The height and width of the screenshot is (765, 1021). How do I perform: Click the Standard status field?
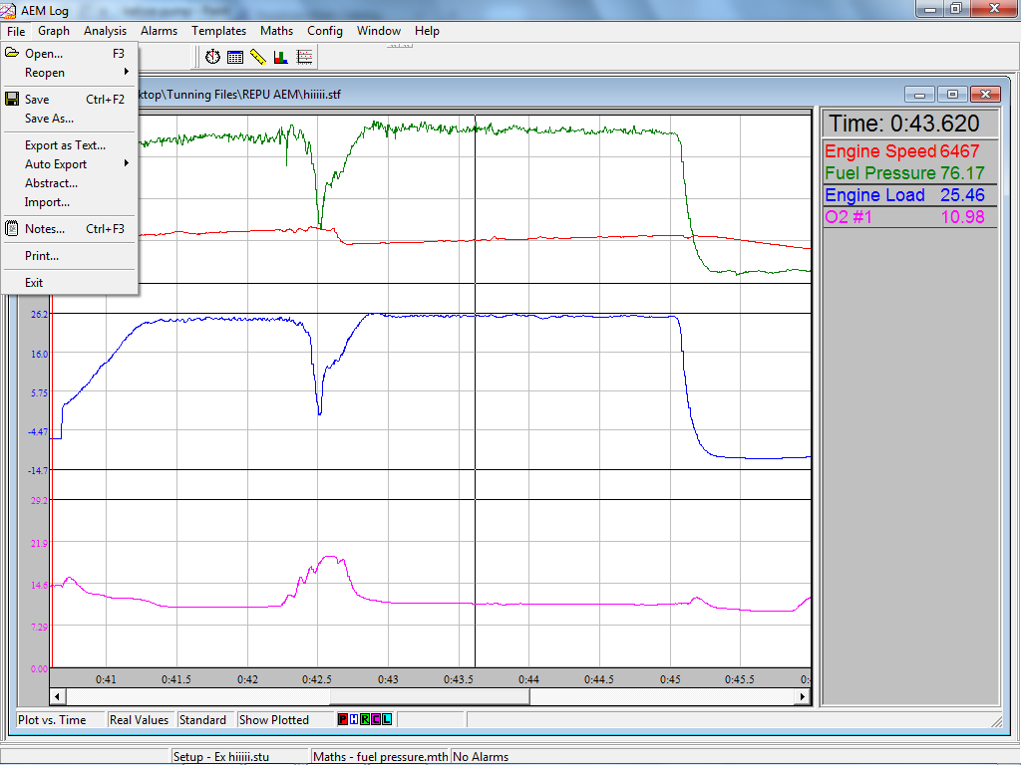[x=205, y=719]
